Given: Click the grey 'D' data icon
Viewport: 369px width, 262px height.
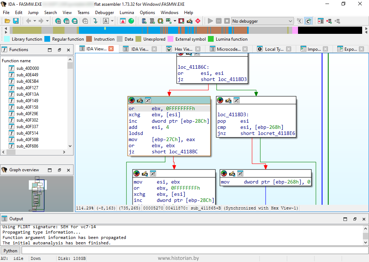Looking at the screenshot, I should (152, 21).
